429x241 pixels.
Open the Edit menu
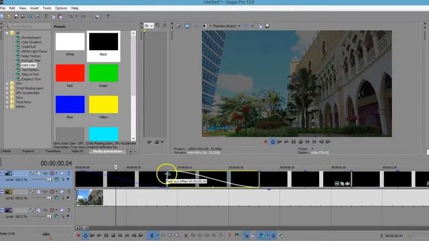coord(12,8)
